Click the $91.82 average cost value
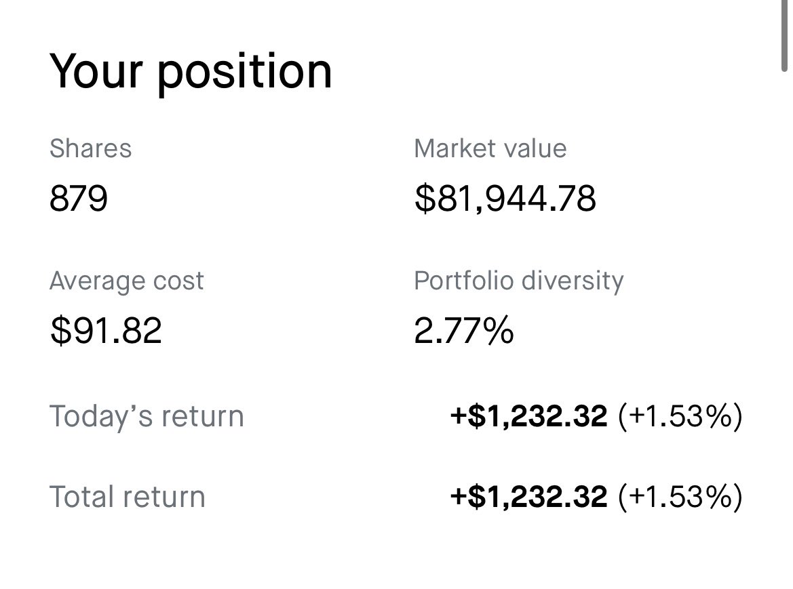 tap(106, 330)
